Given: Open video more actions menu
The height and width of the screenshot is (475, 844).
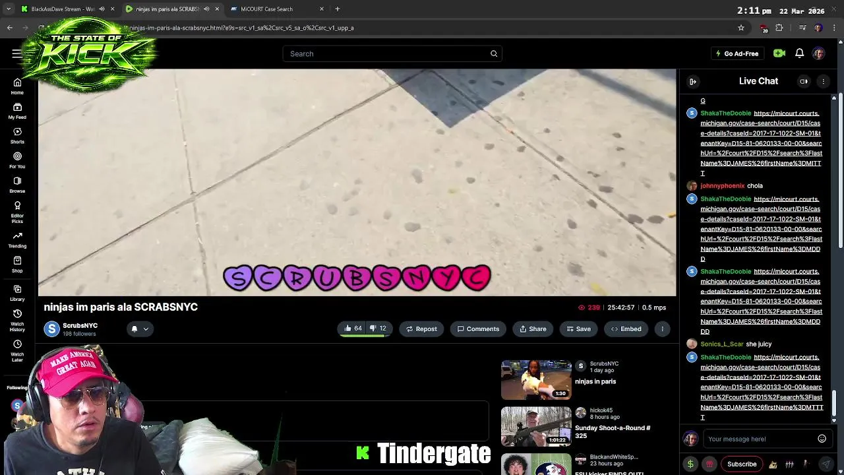Looking at the screenshot, I should (x=662, y=329).
